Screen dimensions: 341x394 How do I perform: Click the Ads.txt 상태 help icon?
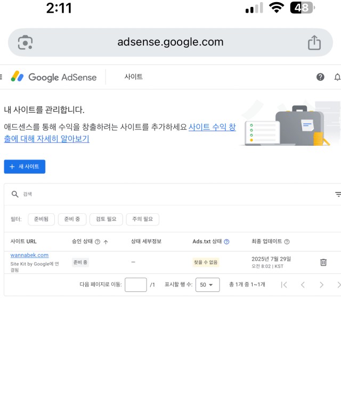[x=226, y=242]
